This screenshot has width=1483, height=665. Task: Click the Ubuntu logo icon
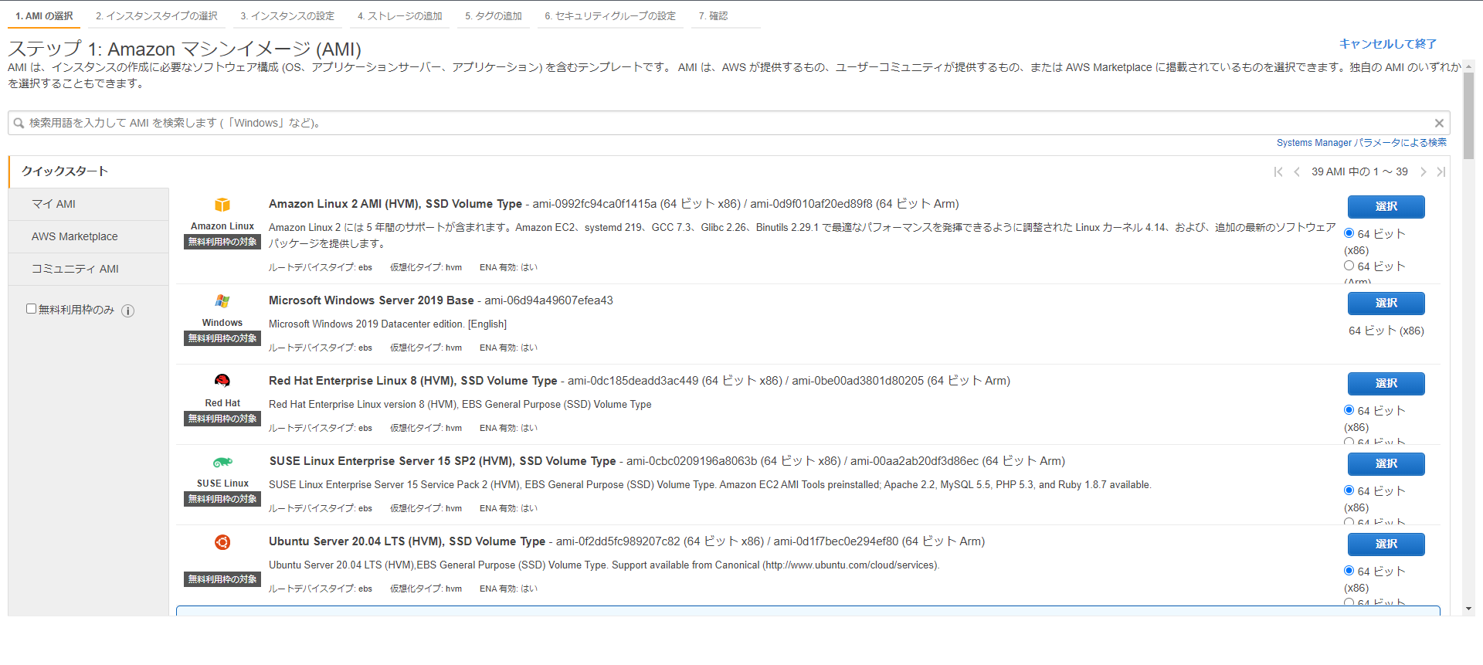[x=222, y=542]
